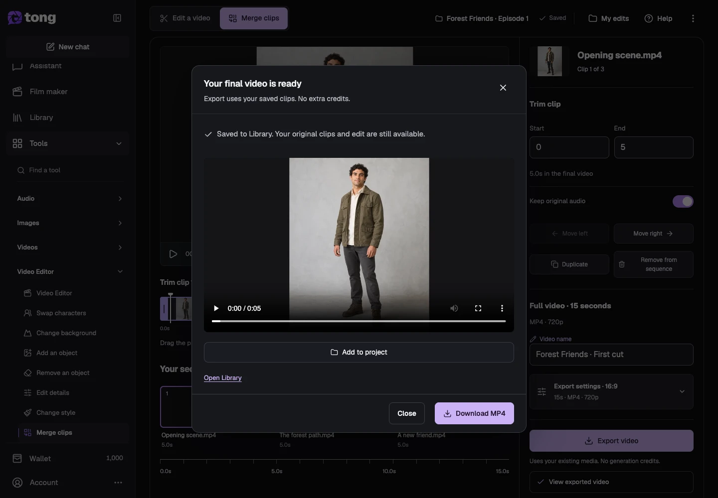The height and width of the screenshot is (498, 718).
Task: Open video player more options menu
Action: tap(502, 308)
